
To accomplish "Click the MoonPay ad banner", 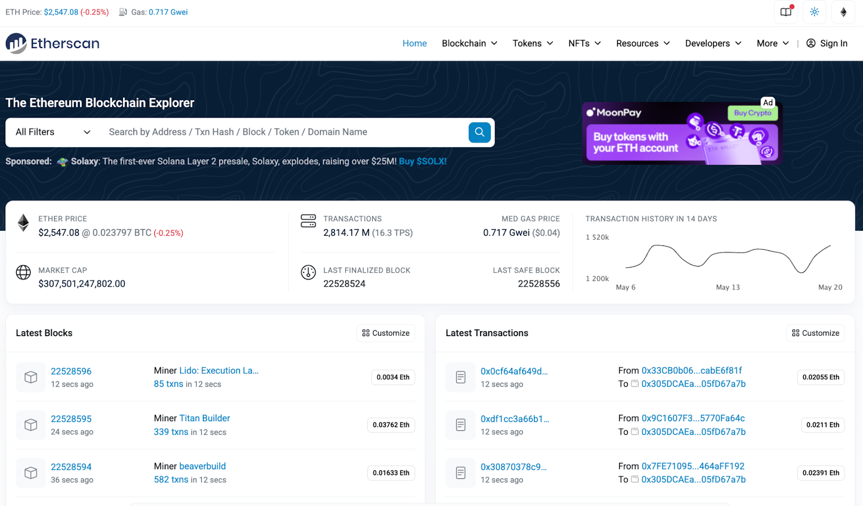I will (x=682, y=133).
